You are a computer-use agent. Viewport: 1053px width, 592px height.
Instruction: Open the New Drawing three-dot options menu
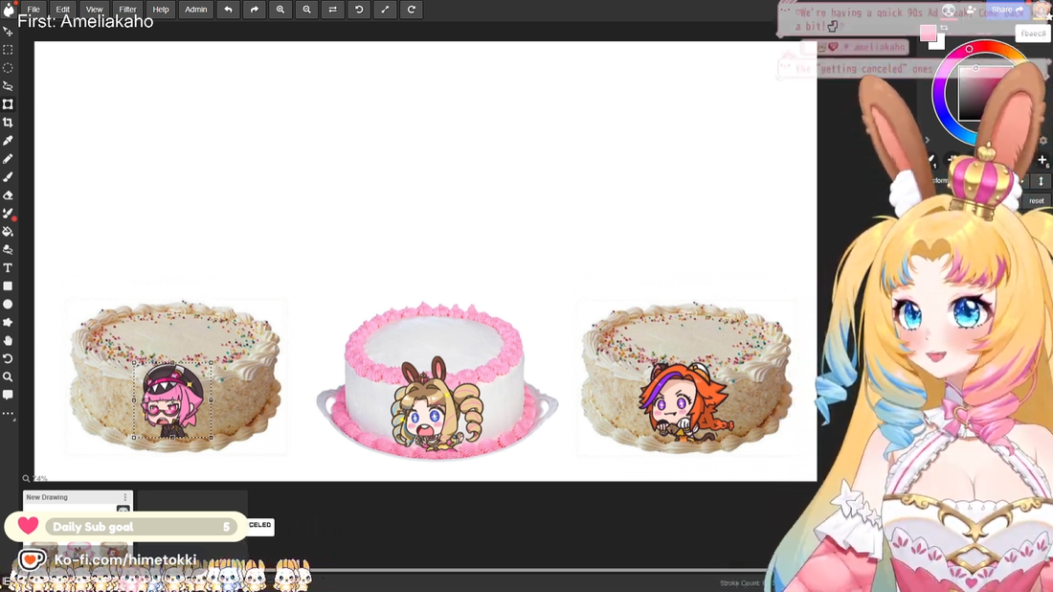point(124,497)
